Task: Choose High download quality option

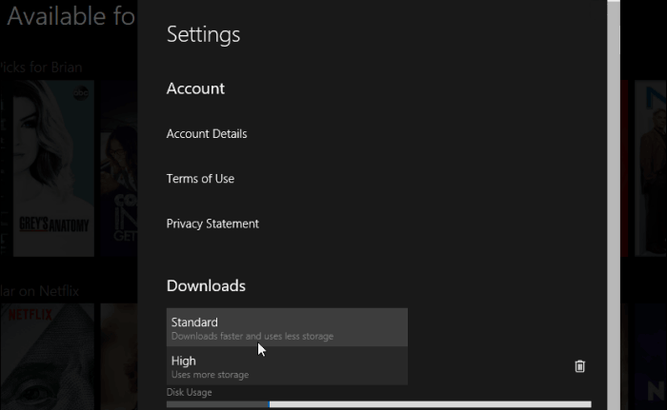Action: click(287, 366)
